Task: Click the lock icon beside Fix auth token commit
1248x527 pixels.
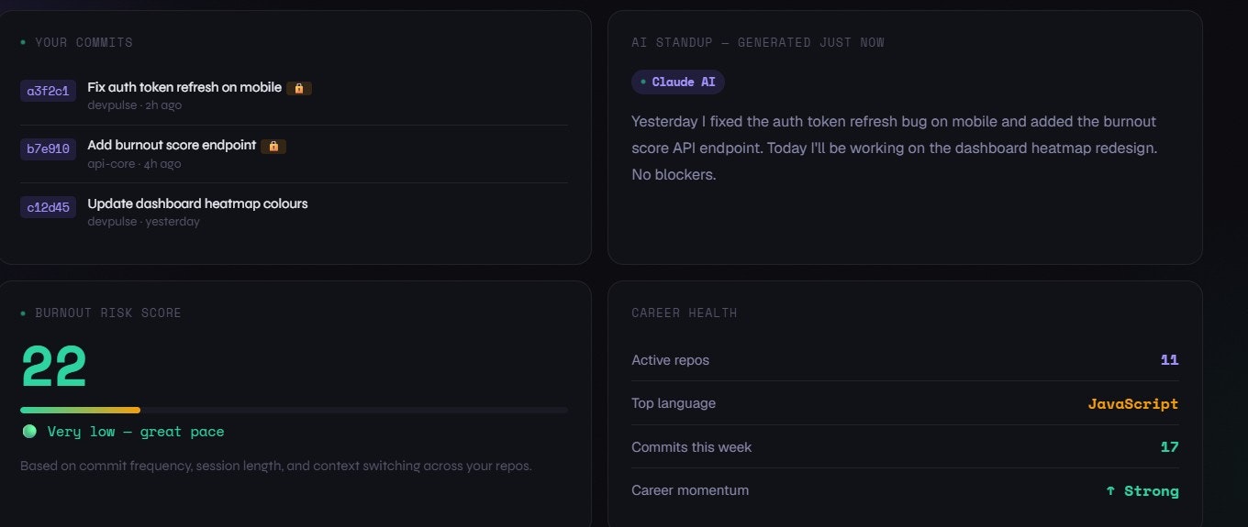Action: point(299,88)
